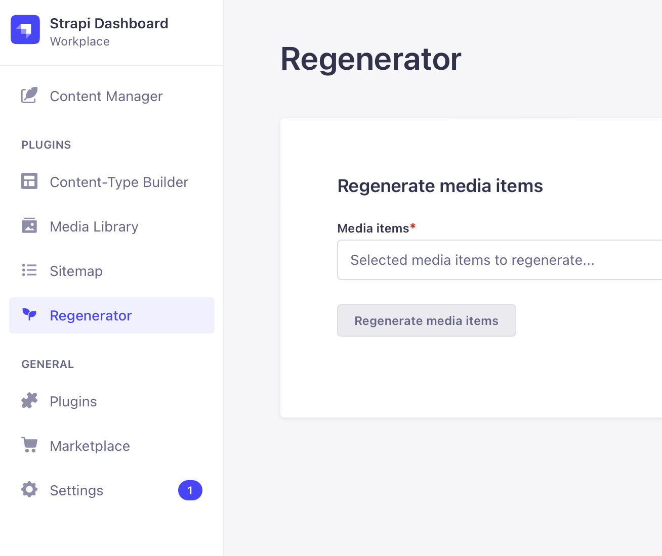The height and width of the screenshot is (556, 662).
Task: Click the Media Library picture icon
Action: [29, 226]
